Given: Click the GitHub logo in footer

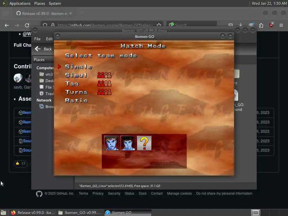Looking at the screenshot, I should (39, 193).
